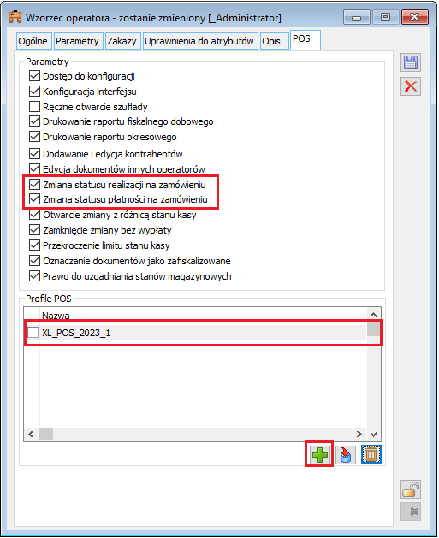
Task: Uncheck Dodawanie i edycja kontrahentów
Action: [34, 154]
